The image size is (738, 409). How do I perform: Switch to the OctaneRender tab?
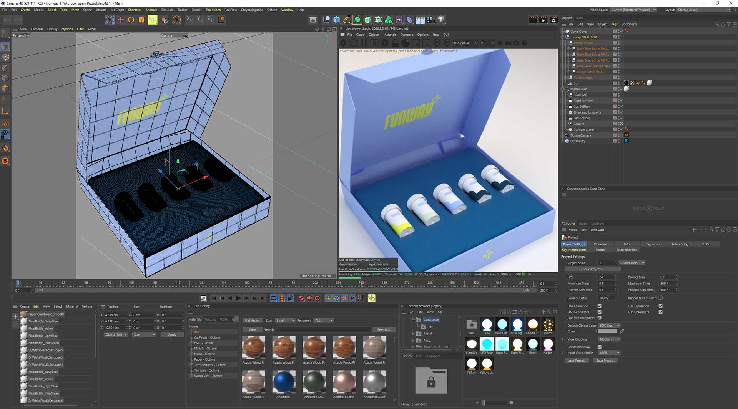click(627, 250)
